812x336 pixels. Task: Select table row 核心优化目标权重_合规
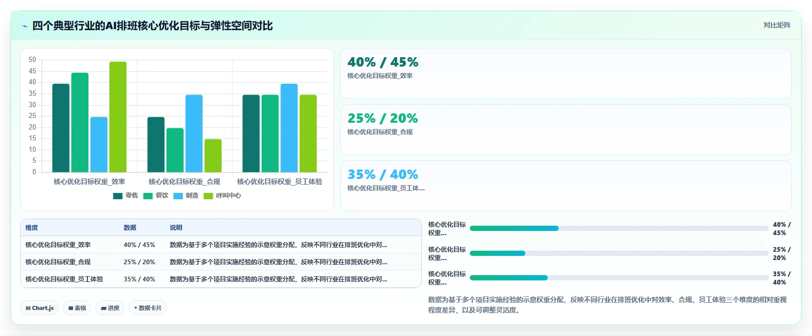point(221,262)
